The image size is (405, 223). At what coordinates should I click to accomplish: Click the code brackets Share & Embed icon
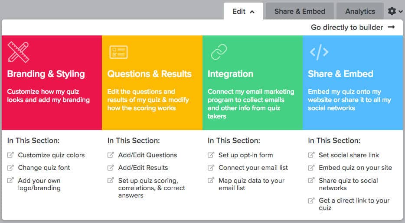319,52
